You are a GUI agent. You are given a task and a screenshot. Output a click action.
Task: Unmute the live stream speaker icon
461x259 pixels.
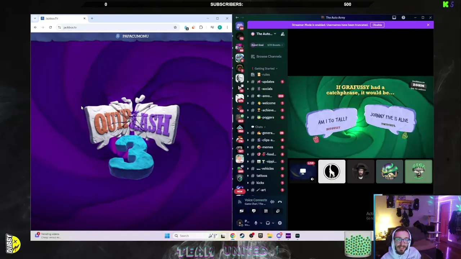point(312,179)
